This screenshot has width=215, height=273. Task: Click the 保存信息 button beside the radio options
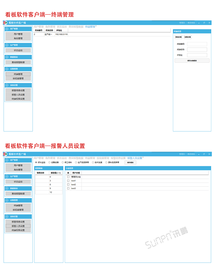tap(130, 162)
